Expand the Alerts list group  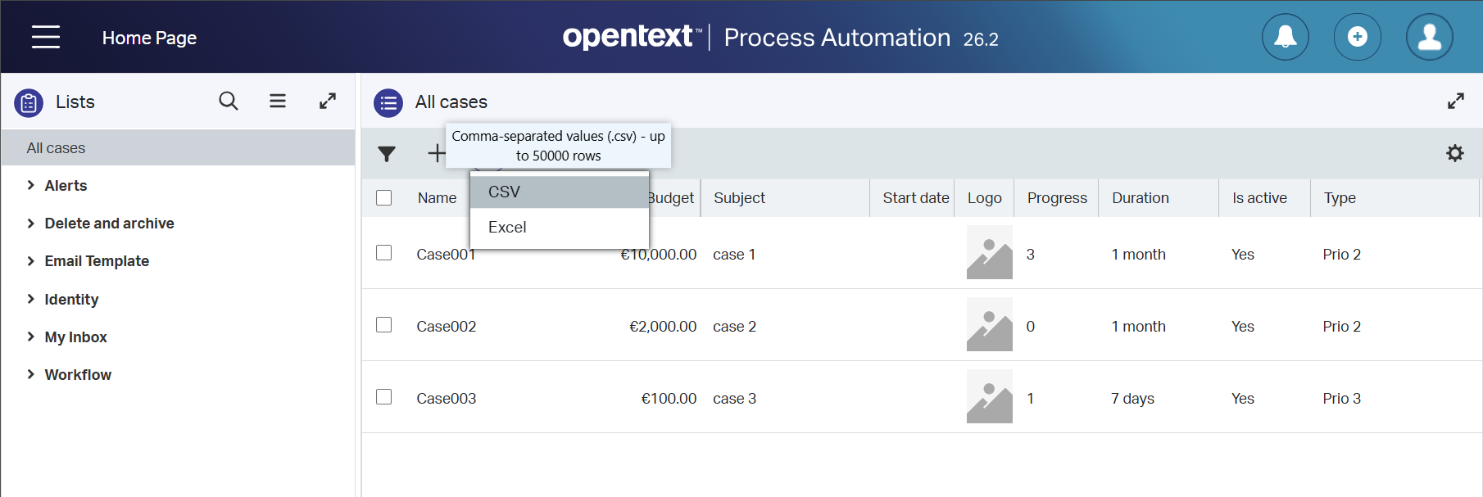pos(30,185)
